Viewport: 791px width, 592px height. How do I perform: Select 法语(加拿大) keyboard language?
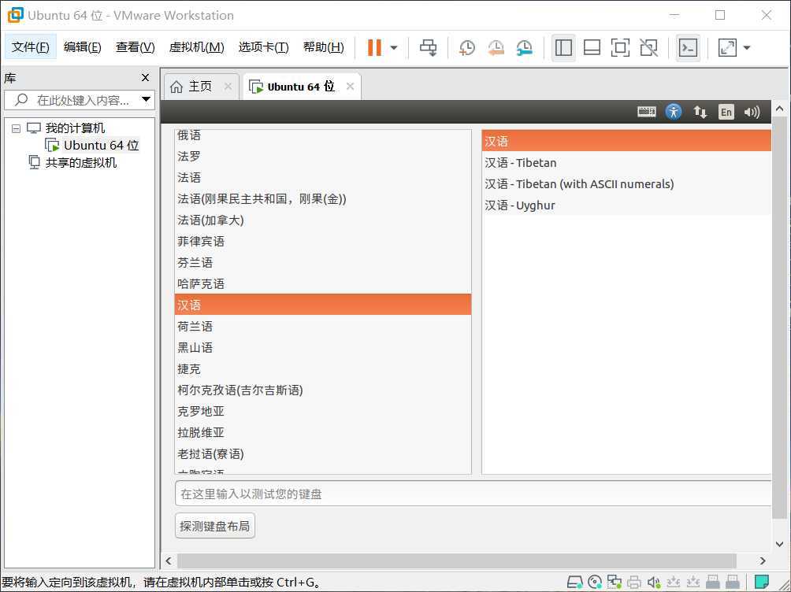323,220
